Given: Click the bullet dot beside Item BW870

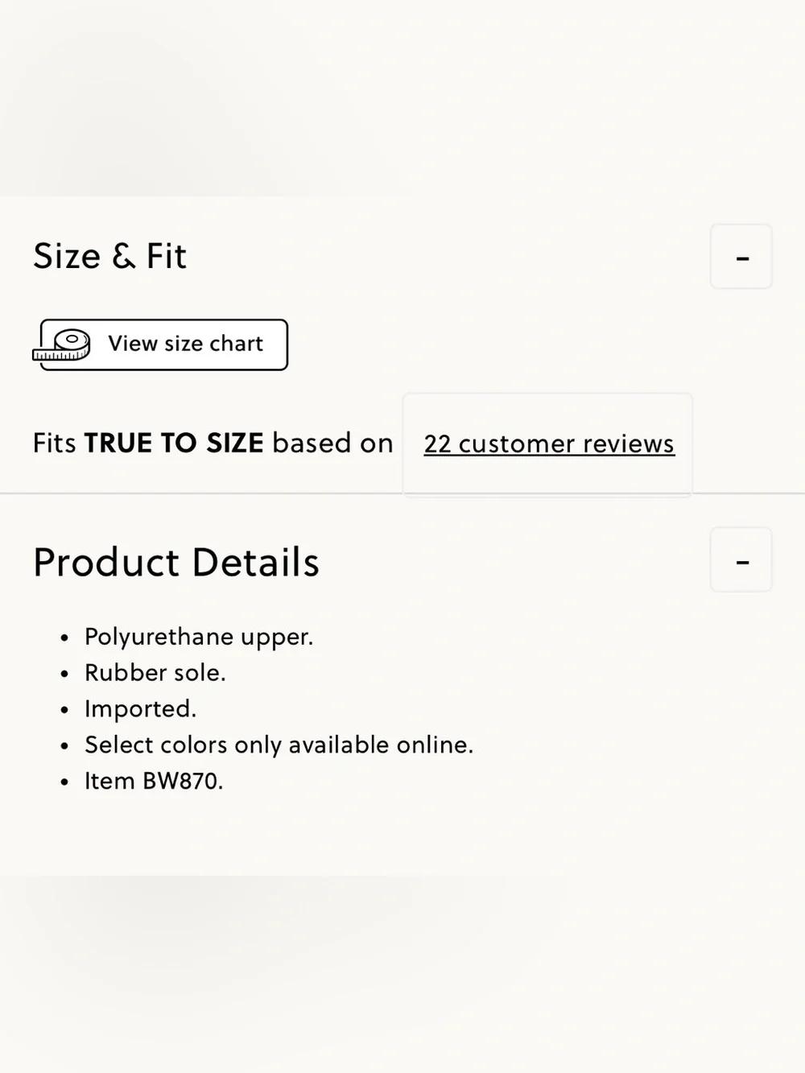Looking at the screenshot, I should coord(64,782).
